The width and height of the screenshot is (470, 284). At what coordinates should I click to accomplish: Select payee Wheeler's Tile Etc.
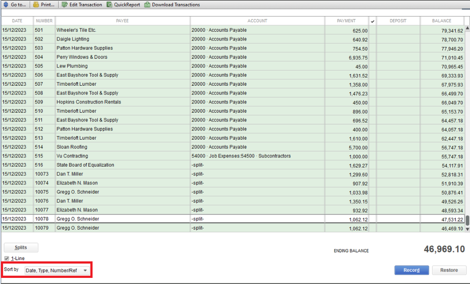pyautogui.click(x=76, y=30)
